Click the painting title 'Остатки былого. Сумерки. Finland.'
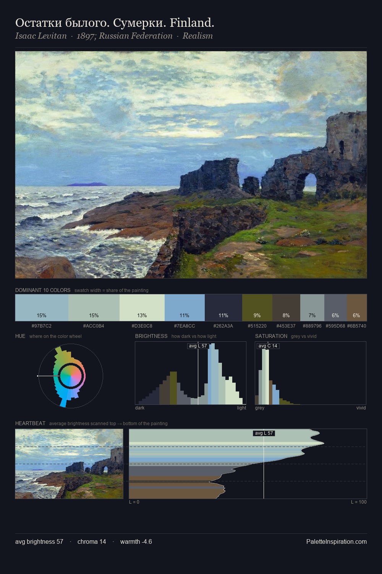The width and height of the screenshot is (382, 574). (115, 23)
